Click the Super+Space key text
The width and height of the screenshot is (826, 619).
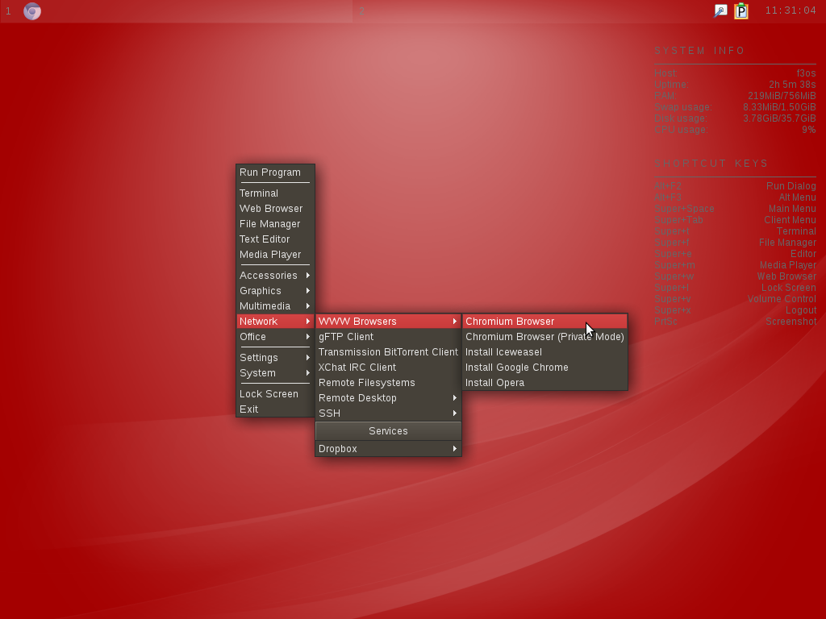point(684,209)
